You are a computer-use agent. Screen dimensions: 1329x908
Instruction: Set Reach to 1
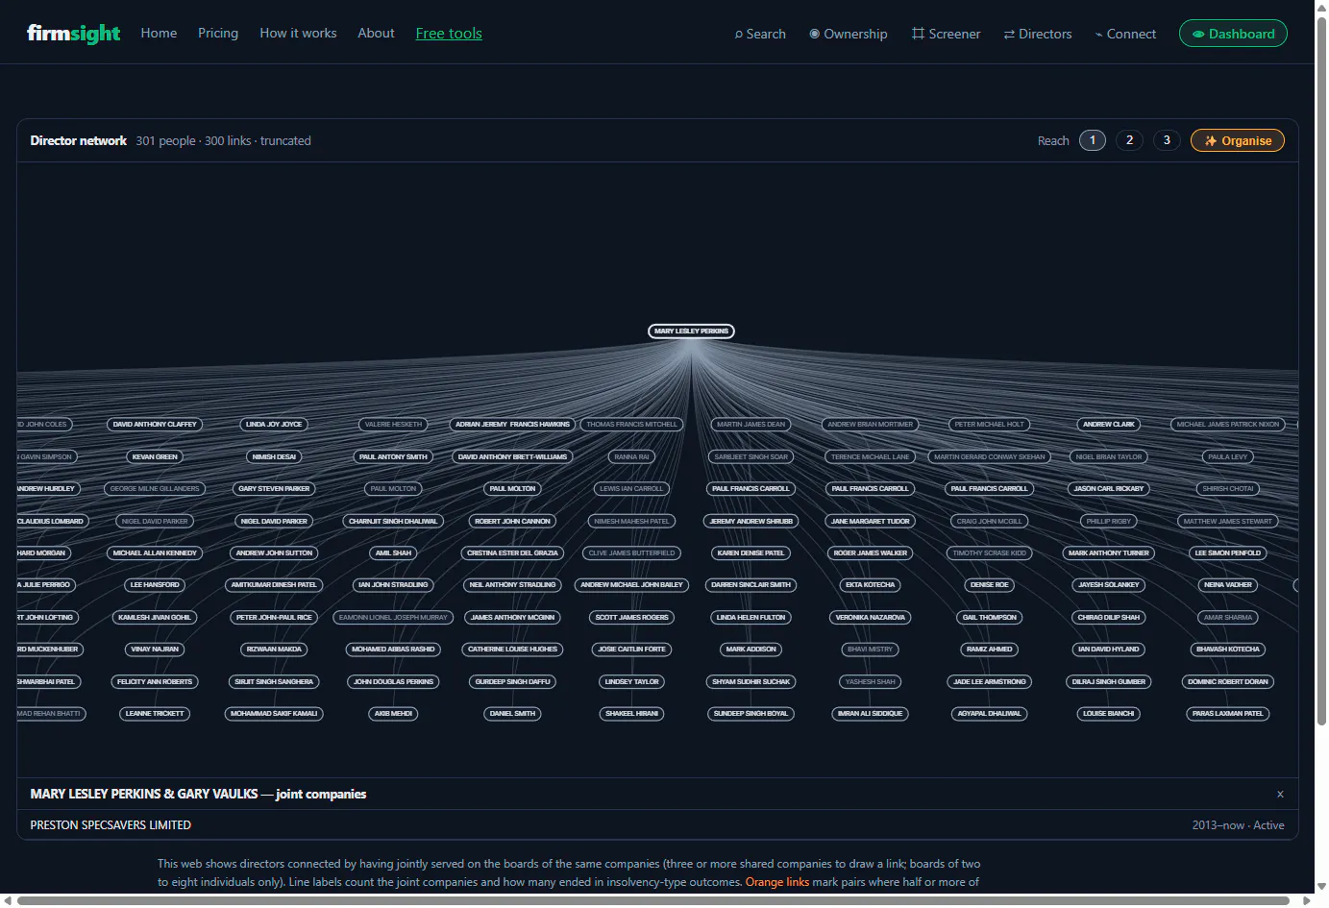[1093, 140]
